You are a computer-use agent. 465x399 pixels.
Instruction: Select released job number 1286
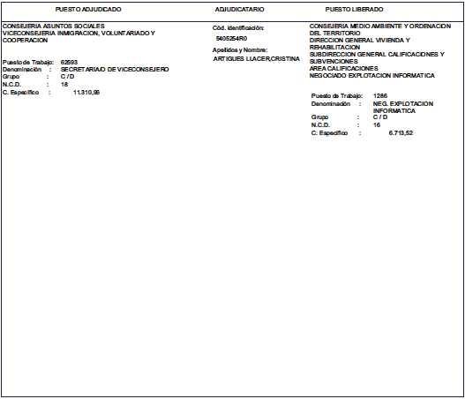(380, 96)
